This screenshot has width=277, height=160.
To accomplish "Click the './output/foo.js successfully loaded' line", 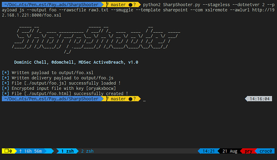I will click(61, 83).
